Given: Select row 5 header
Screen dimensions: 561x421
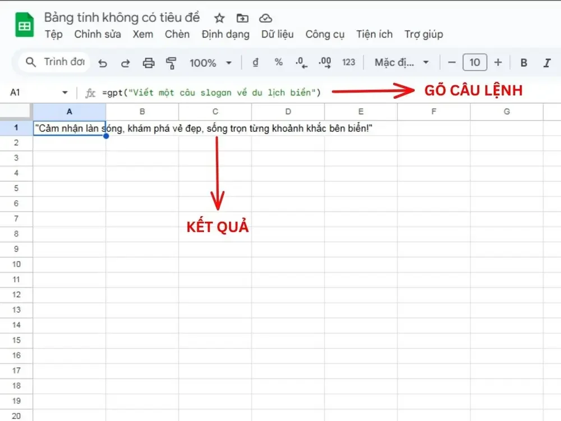Looking at the screenshot, I should click(x=16, y=188).
